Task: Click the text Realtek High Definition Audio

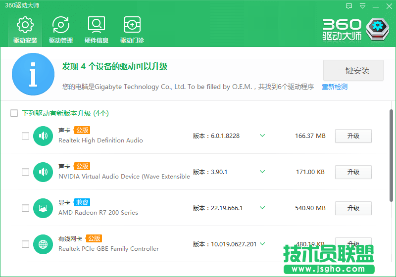Action: tap(101, 140)
